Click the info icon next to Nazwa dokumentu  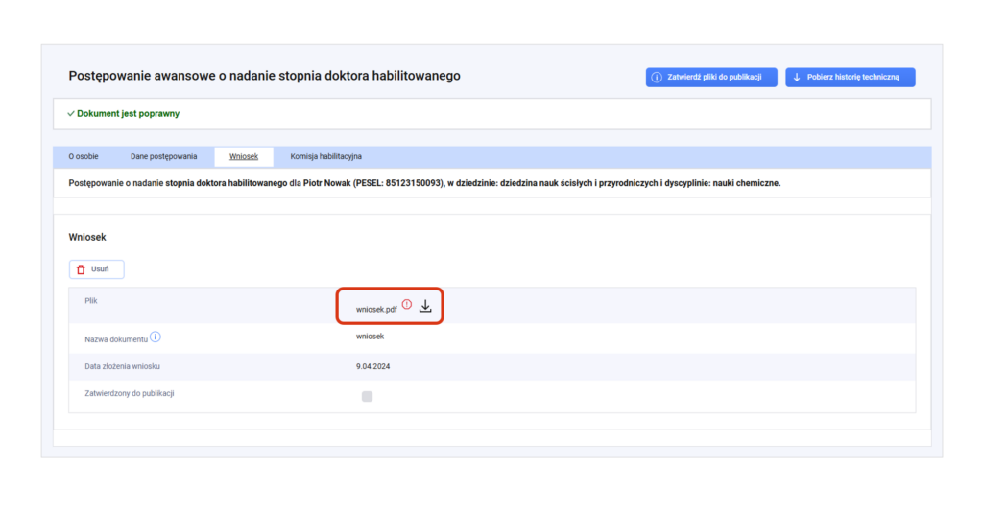(x=156, y=337)
